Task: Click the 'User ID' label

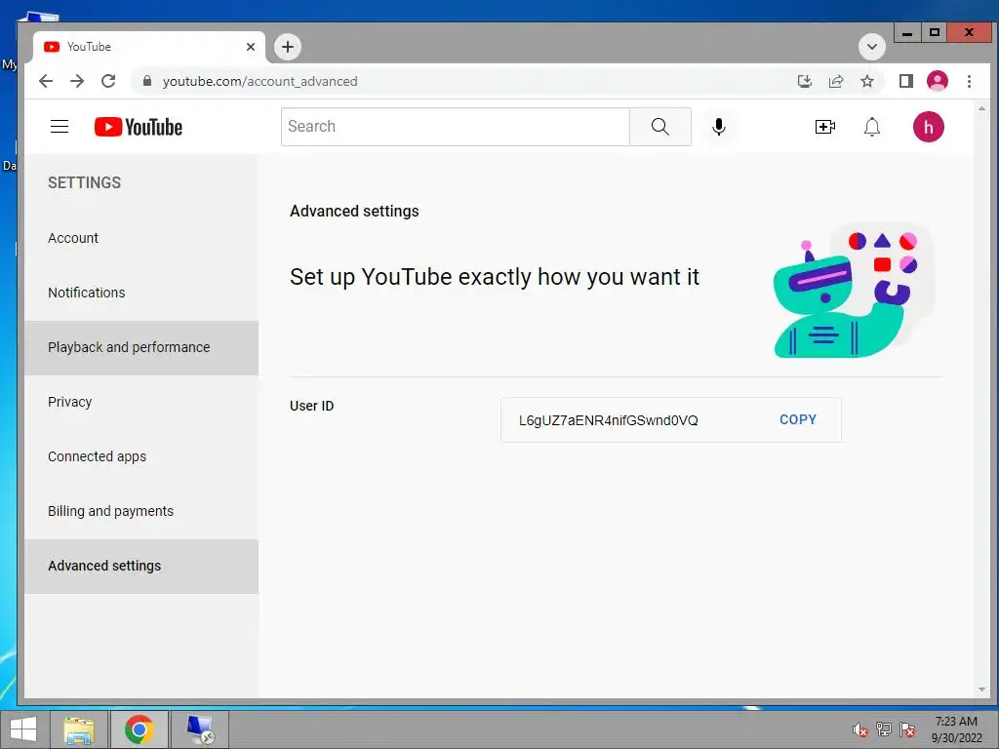Action: pyautogui.click(x=311, y=406)
